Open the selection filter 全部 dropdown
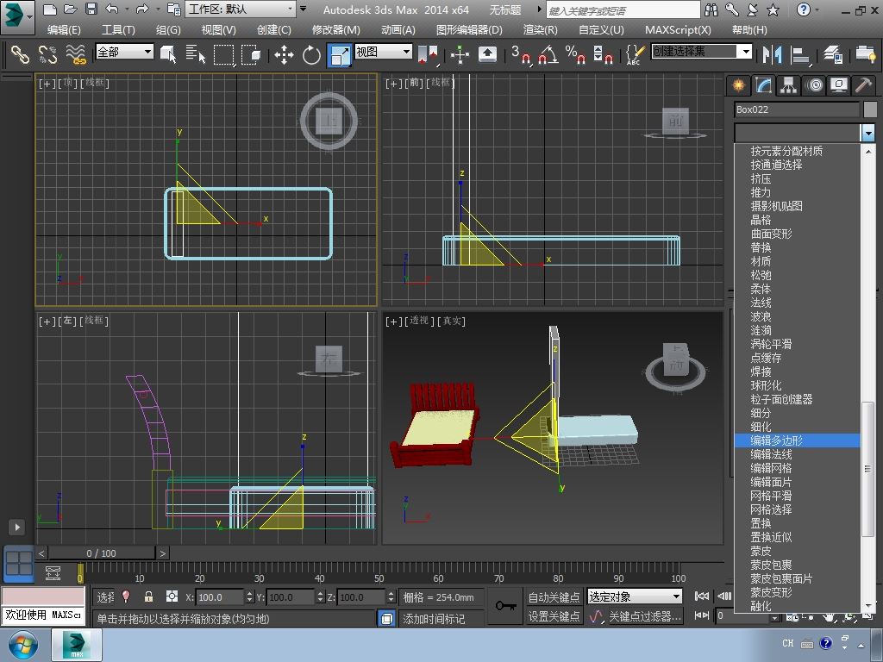The height and width of the screenshot is (662, 883). [124, 52]
